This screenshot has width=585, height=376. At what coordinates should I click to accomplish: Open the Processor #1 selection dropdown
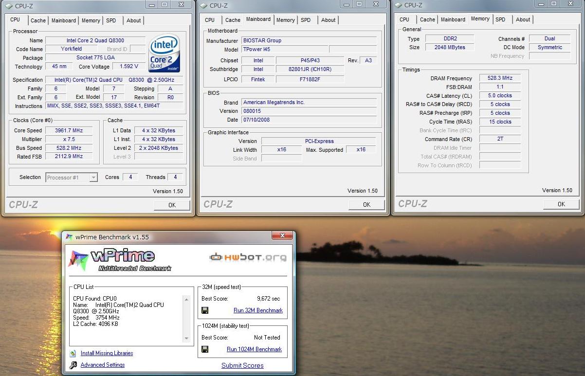point(72,178)
